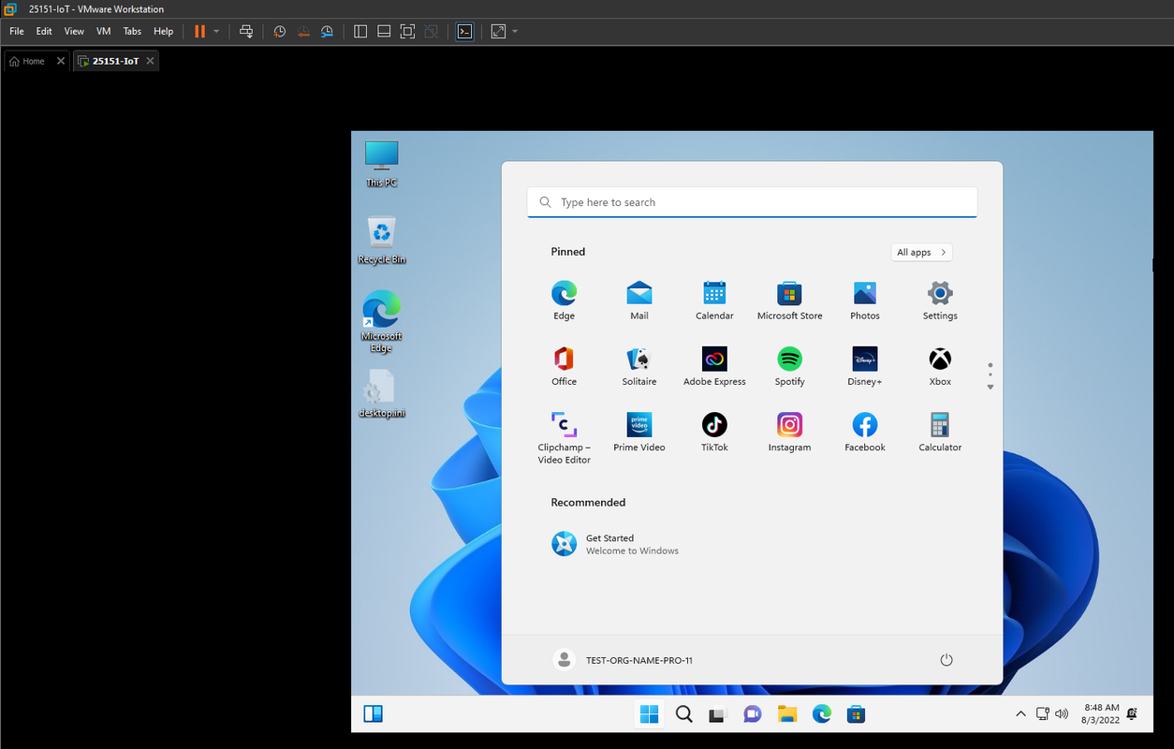Open the Xbox app
The height and width of the screenshot is (749, 1174).
pyautogui.click(x=940, y=366)
